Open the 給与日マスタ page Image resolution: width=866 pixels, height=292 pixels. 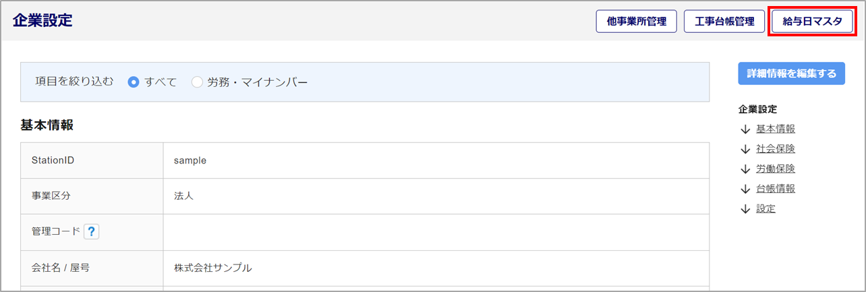812,21
